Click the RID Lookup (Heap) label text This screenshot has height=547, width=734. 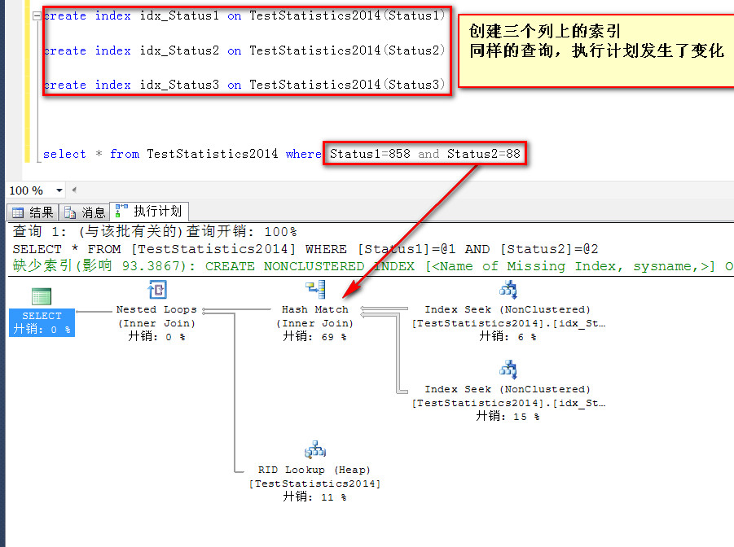[x=314, y=470]
